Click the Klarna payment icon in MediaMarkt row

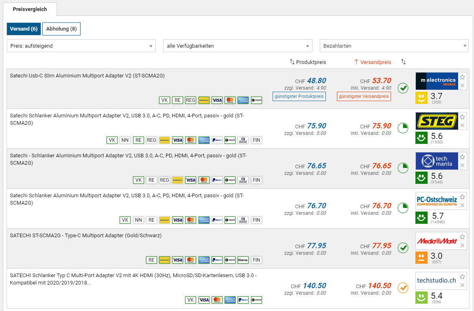coord(243,260)
